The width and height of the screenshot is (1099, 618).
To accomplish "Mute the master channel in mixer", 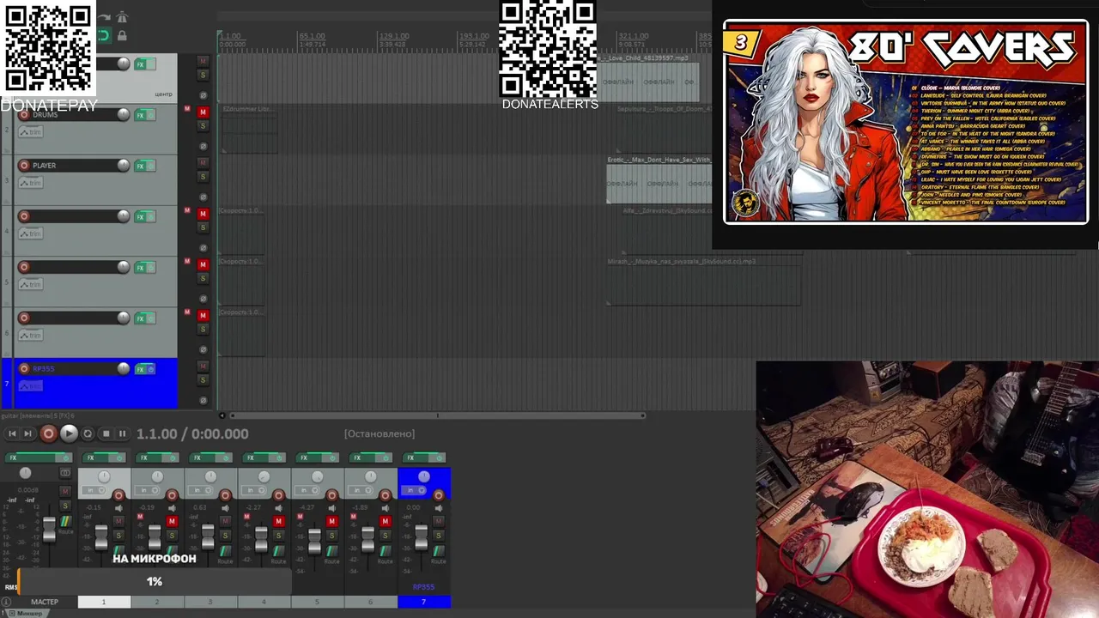I will (x=65, y=492).
